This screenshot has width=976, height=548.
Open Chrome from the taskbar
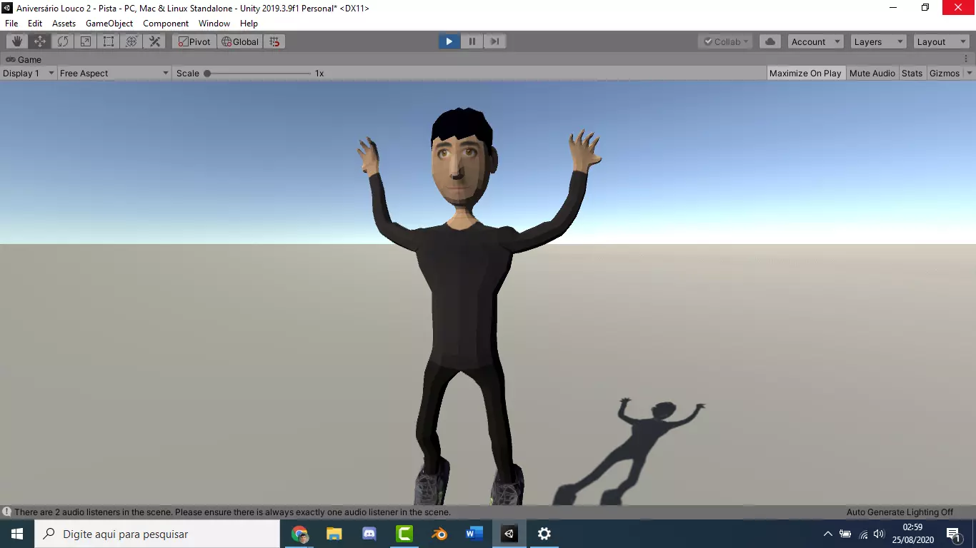pyautogui.click(x=299, y=534)
